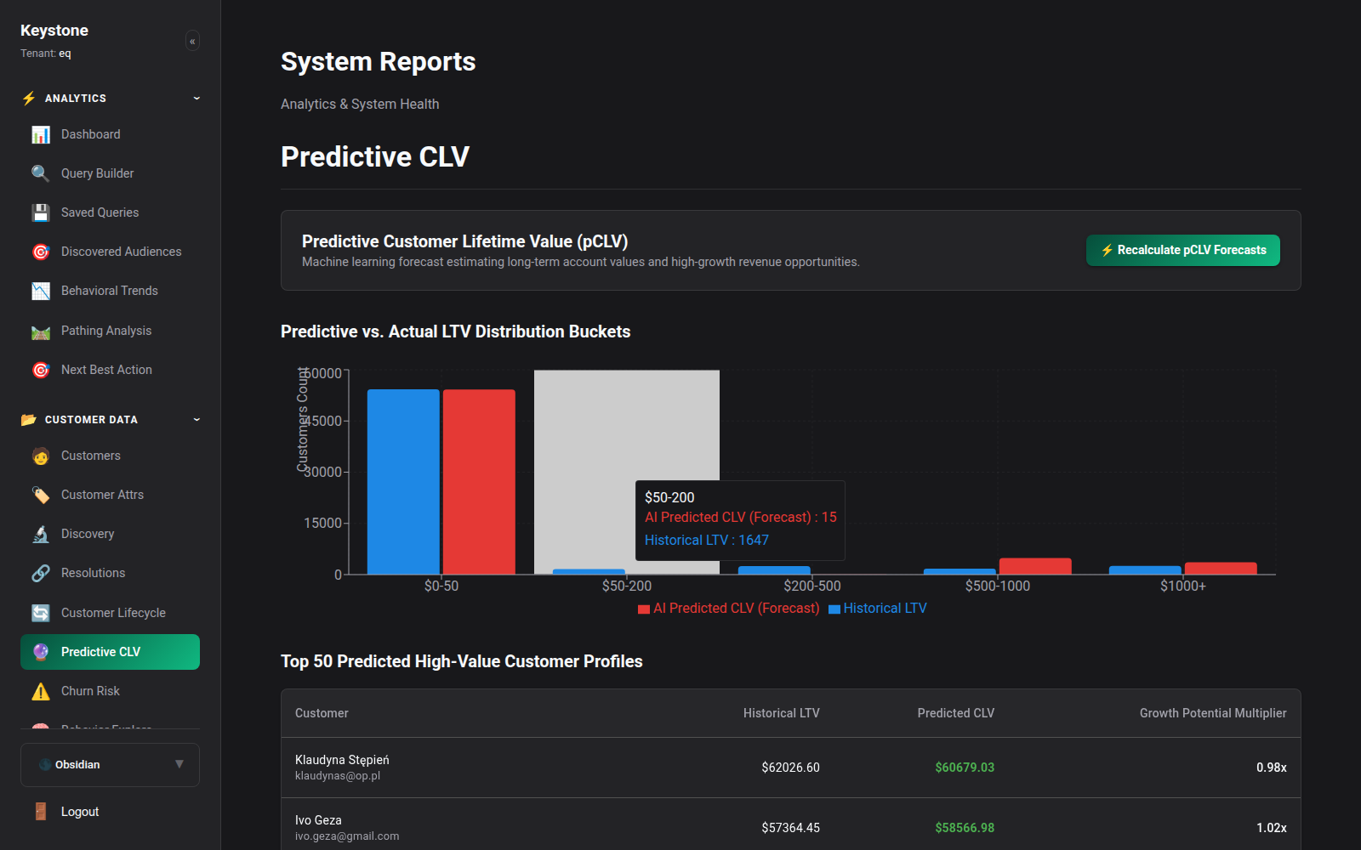Click the Predictive CLV crystal ball icon
Screen dimensions: 1361x850
click(x=41, y=652)
